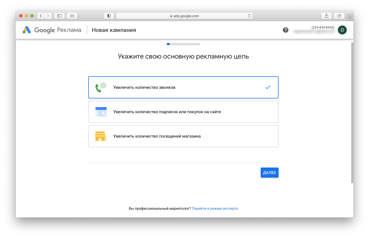369x238 pixels.
Task: Click the Google Ads logo
Action: 52,30
